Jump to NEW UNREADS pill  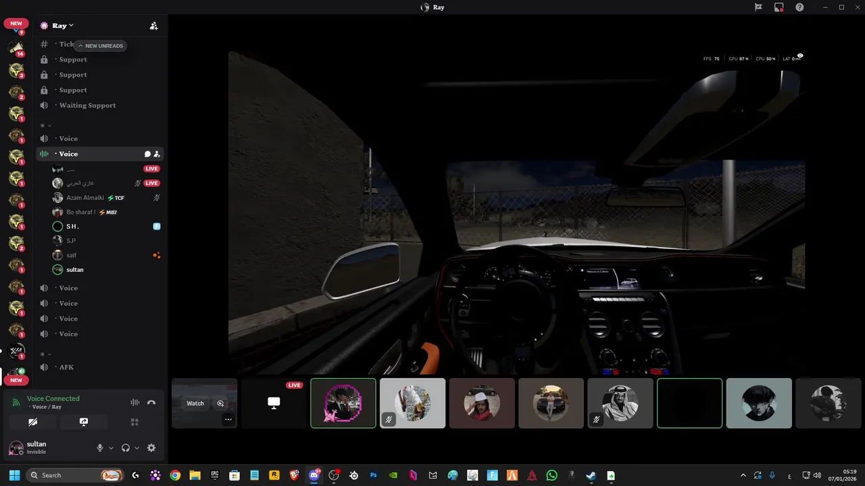(x=100, y=46)
